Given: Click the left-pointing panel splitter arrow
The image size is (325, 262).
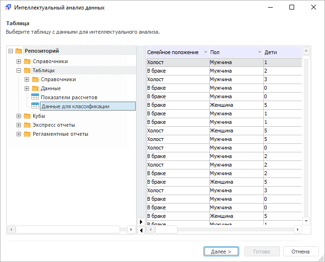Looking at the screenshot, I should (140, 230).
